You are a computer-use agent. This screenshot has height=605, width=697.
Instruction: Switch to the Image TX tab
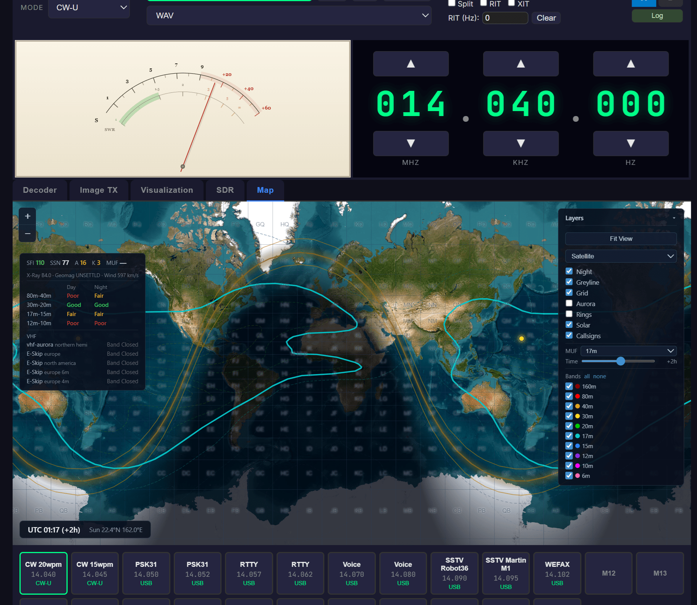[99, 190]
